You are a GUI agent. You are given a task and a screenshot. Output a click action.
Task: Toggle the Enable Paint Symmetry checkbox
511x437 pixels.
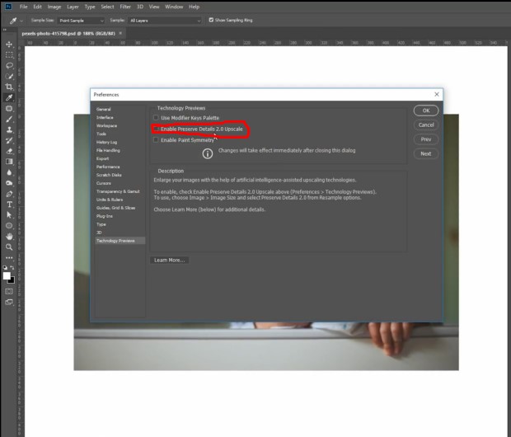click(156, 140)
